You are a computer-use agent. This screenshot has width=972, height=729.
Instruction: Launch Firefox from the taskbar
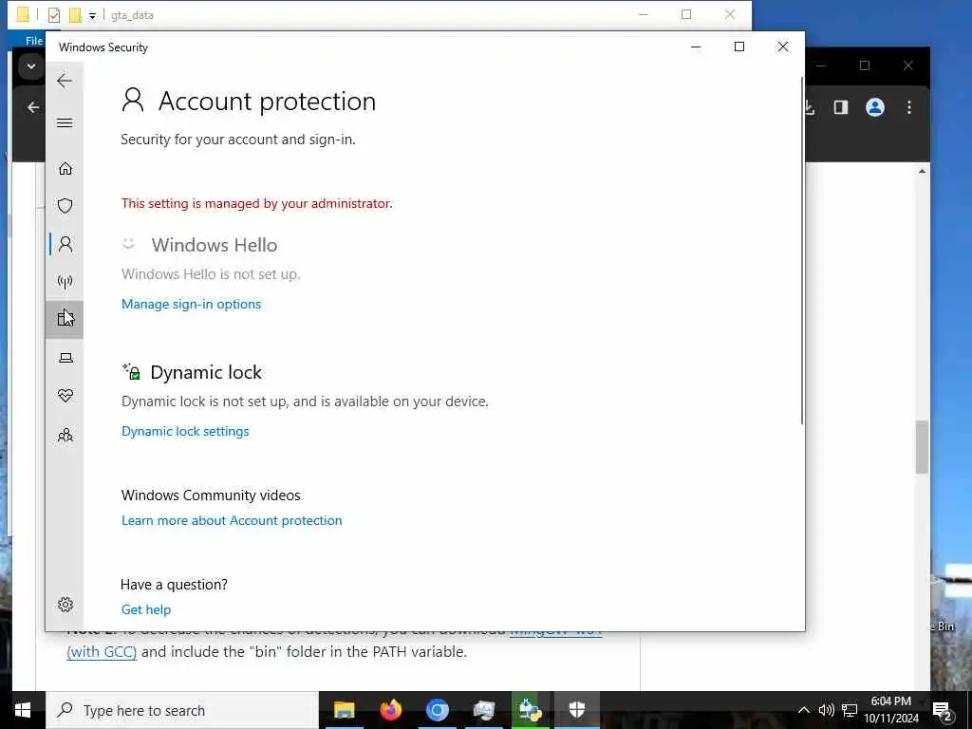[390, 710]
